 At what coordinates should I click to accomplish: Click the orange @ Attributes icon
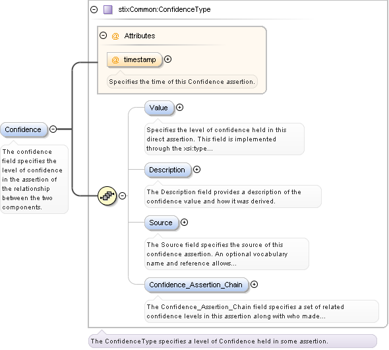[115, 36]
